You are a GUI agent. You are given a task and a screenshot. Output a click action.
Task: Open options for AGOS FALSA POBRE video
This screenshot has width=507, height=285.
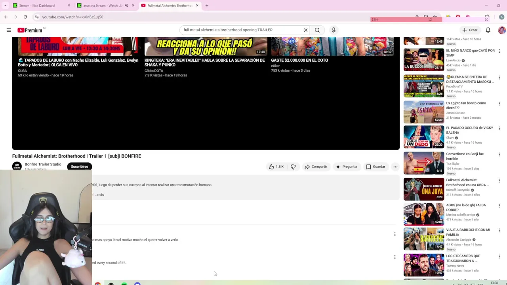tap(499, 206)
